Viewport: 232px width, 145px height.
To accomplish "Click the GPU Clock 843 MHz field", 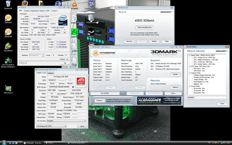I will click(x=51, y=114).
